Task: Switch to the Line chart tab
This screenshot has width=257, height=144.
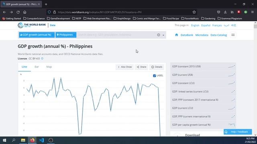Action: pyautogui.click(x=24, y=67)
